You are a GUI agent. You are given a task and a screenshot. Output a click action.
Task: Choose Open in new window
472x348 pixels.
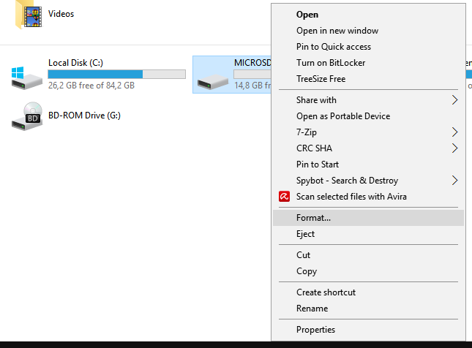coord(337,31)
